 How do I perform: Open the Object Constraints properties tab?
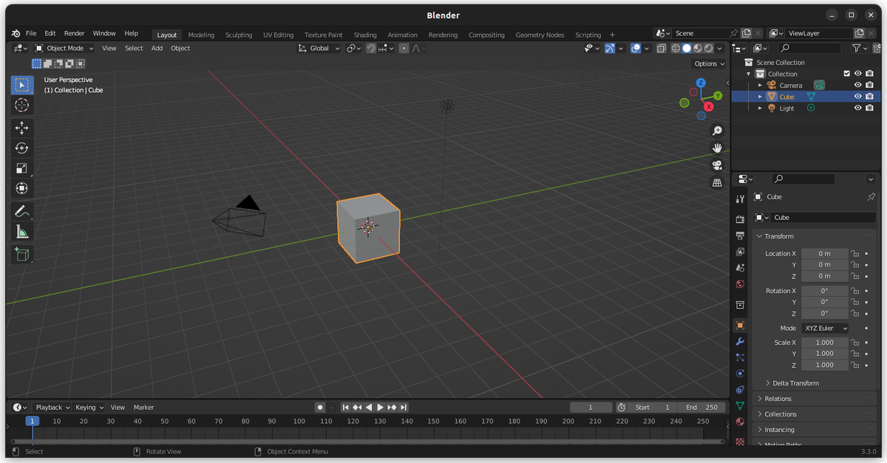pyautogui.click(x=740, y=390)
